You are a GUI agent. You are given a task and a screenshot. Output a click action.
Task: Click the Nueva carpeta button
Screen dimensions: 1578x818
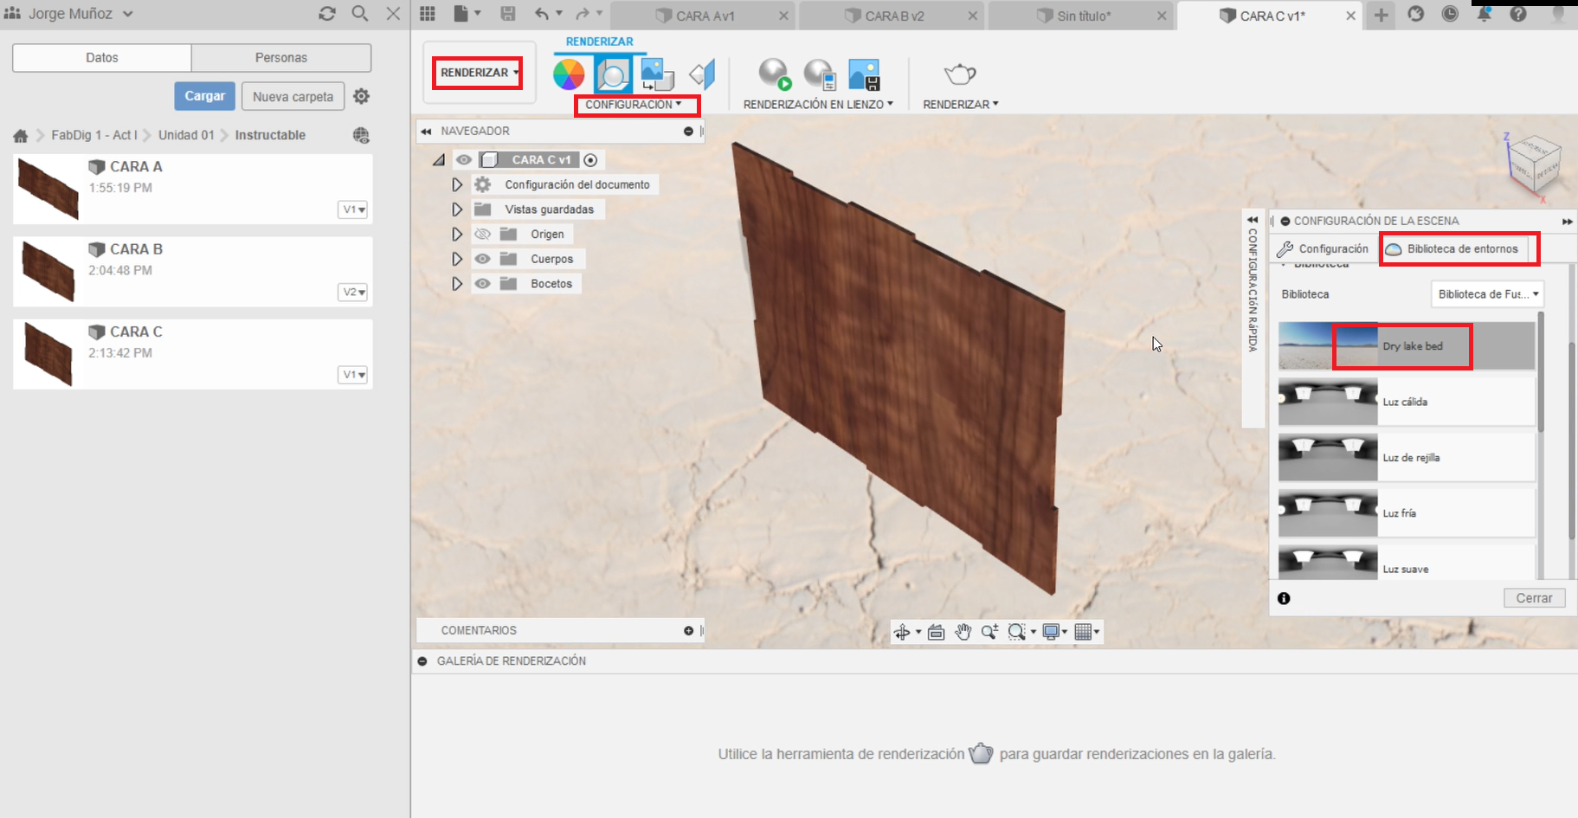tap(293, 96)
